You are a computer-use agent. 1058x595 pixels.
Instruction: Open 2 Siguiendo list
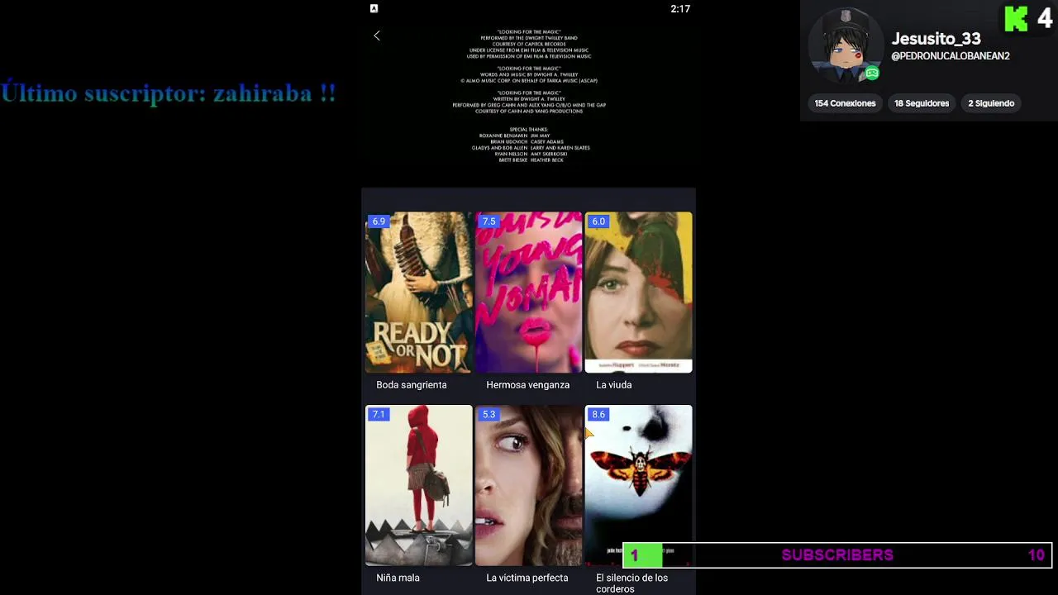(991, 103)
